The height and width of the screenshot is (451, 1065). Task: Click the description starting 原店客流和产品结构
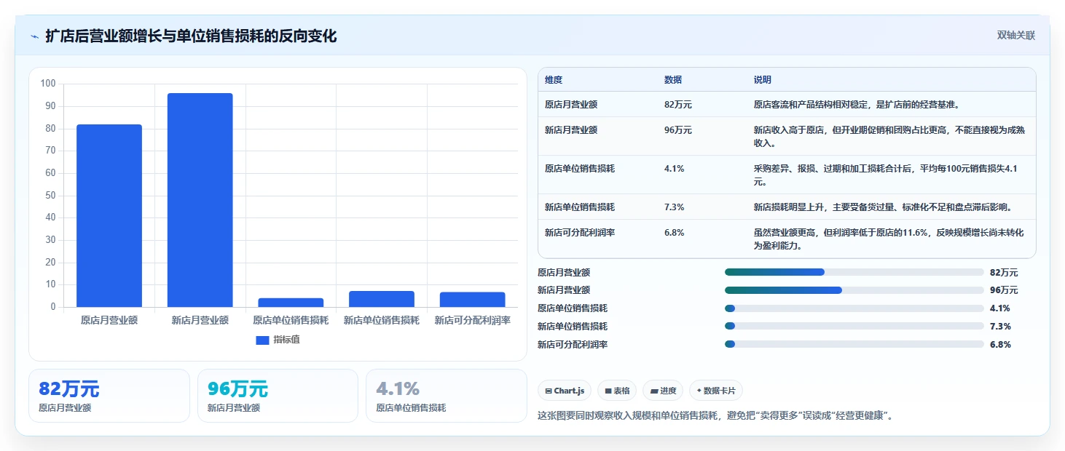(857, 105)
